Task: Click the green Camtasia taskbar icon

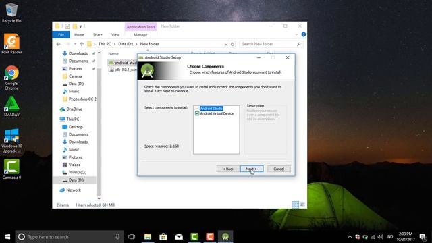Action: point(194,237)
